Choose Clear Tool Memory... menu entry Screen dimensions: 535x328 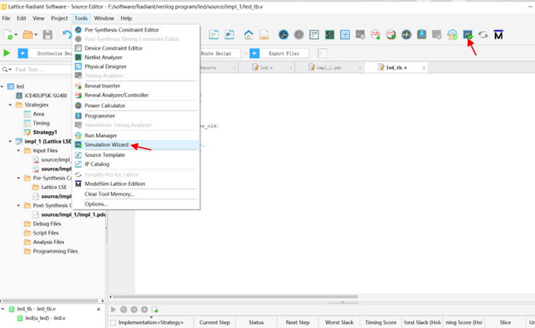pyautogui.click(x=136, y=194)
